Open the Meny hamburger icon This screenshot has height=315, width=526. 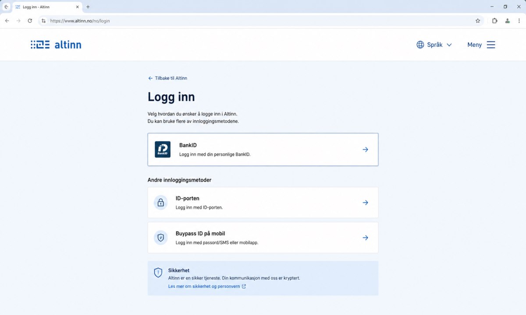(491, 45)
